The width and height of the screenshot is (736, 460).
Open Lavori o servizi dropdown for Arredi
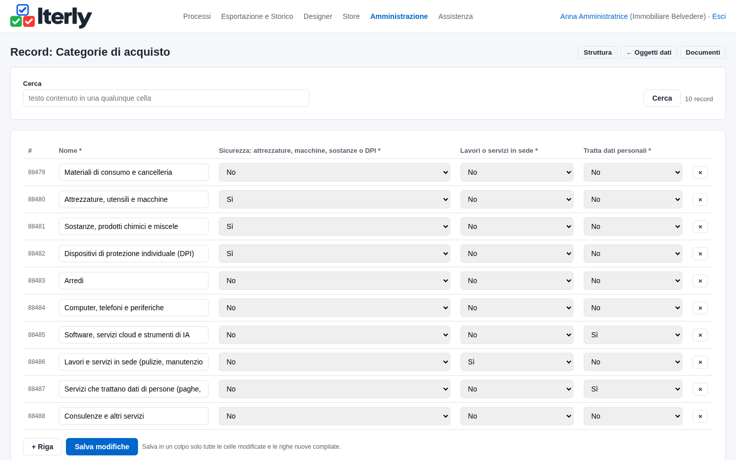click(x=517, y=281)
